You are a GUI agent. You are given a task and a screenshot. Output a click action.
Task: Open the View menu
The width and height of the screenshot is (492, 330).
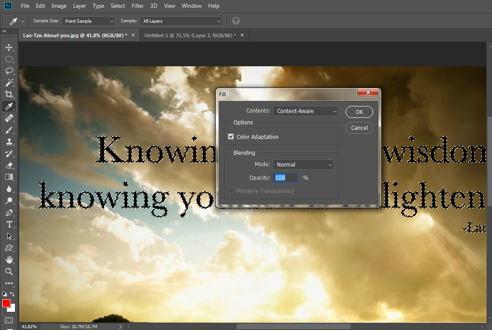point(169,6)
